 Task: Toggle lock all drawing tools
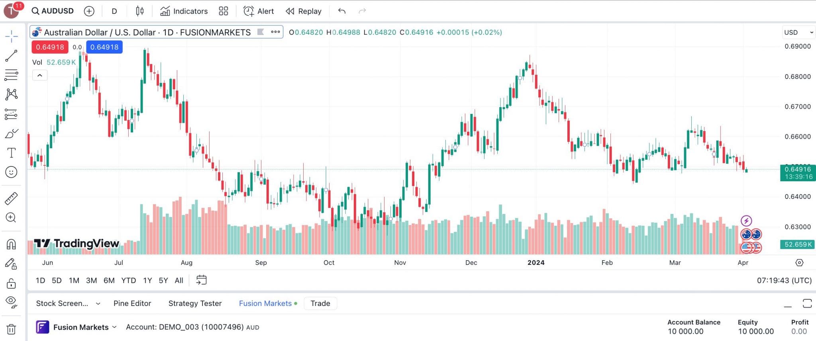click(11, 283)
